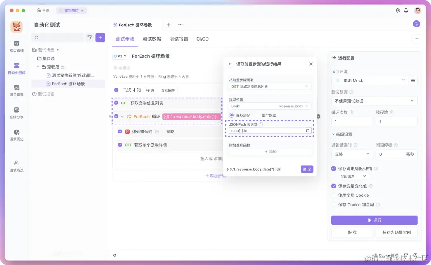The image size is (431, 265).
Task: Open 请求历史 request history panel
Action: [16, 134]
